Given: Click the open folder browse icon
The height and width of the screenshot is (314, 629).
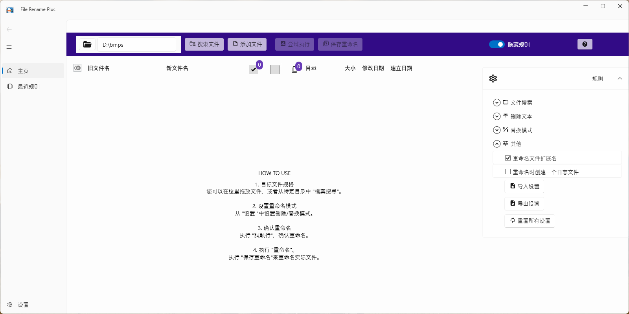Looking at the screenshot, I should pyautogui.click(x=87, y=44).
